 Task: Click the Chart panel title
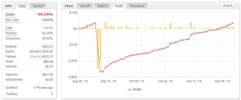(x=69, y=6)
